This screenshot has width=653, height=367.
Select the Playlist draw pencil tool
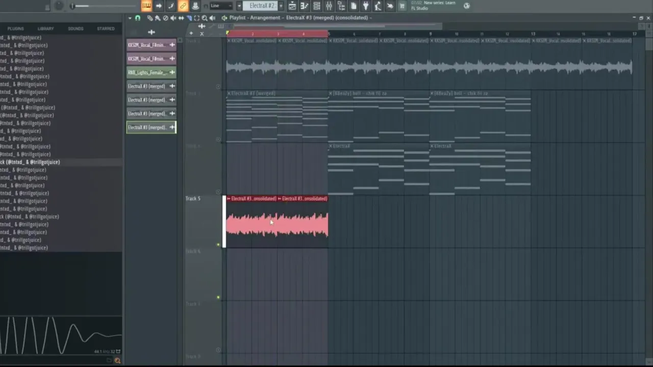click(149, 18)
